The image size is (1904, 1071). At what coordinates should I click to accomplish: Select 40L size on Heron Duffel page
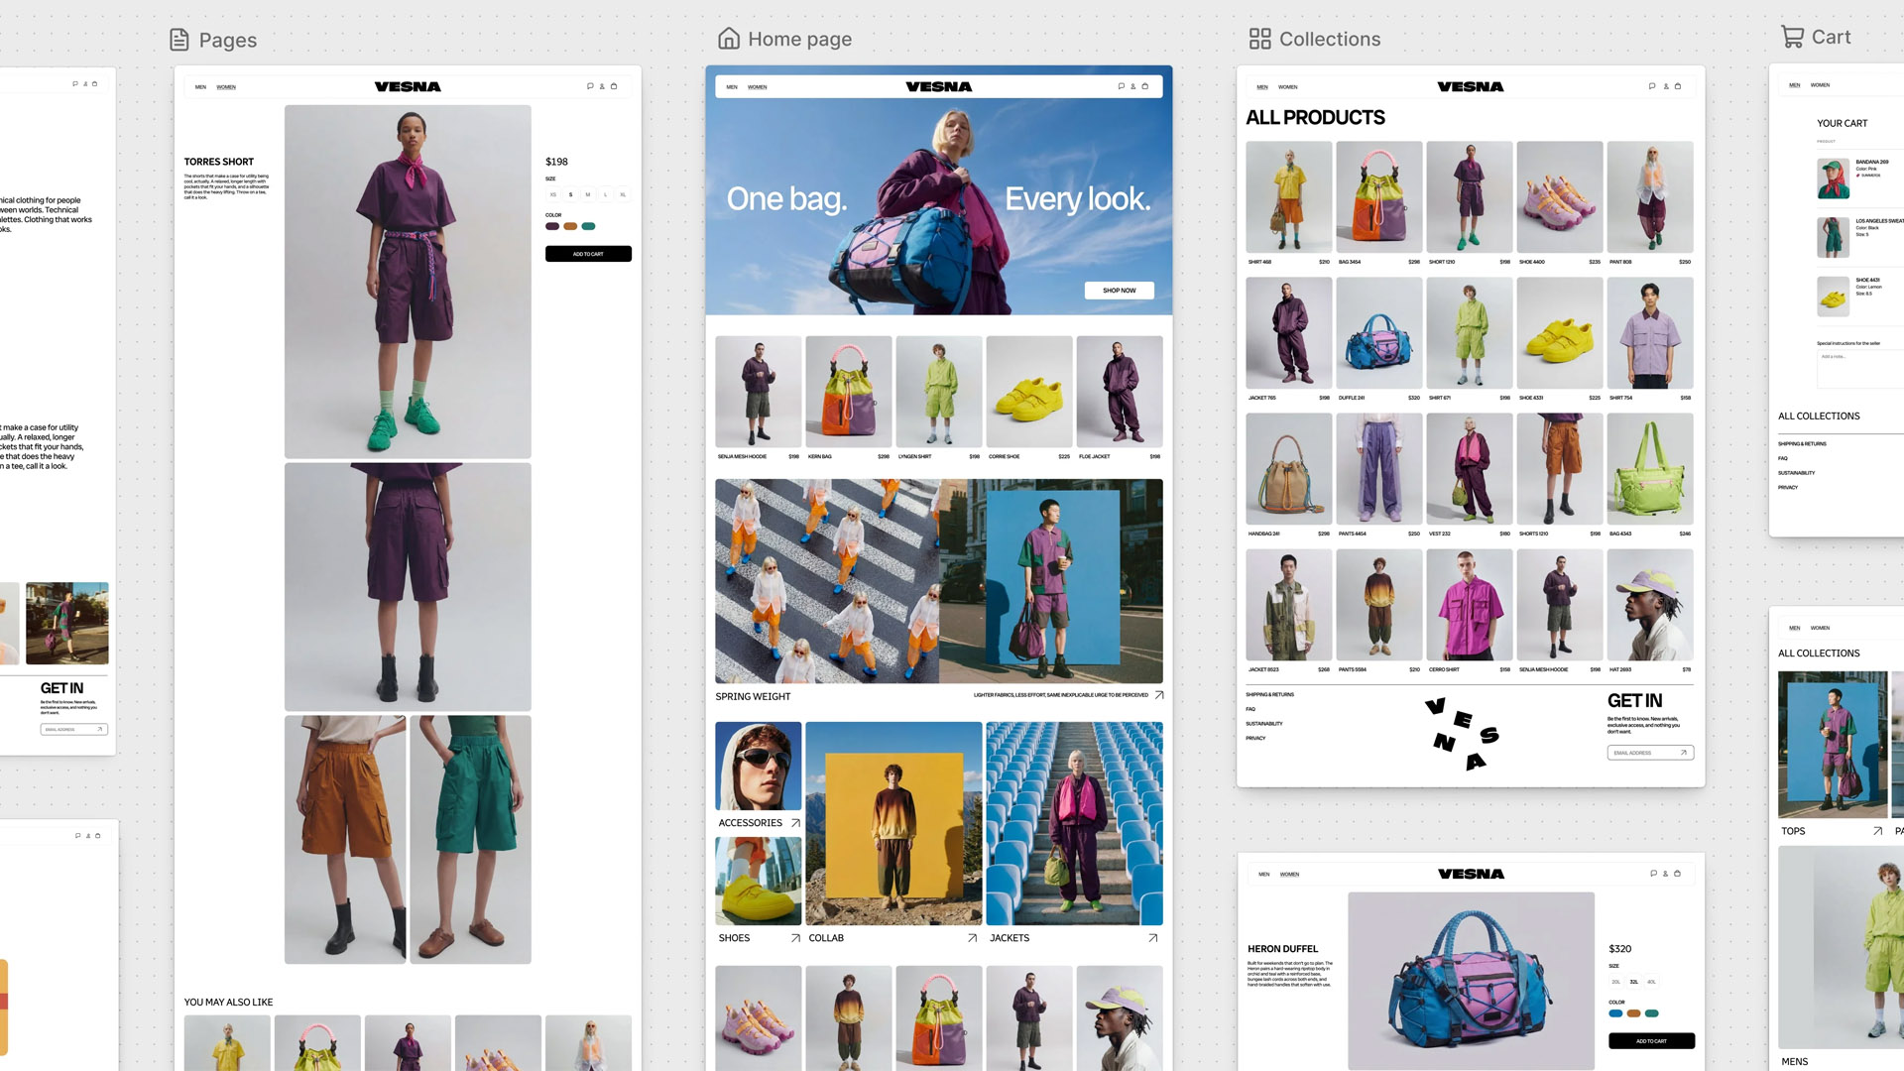[1651, 982]
